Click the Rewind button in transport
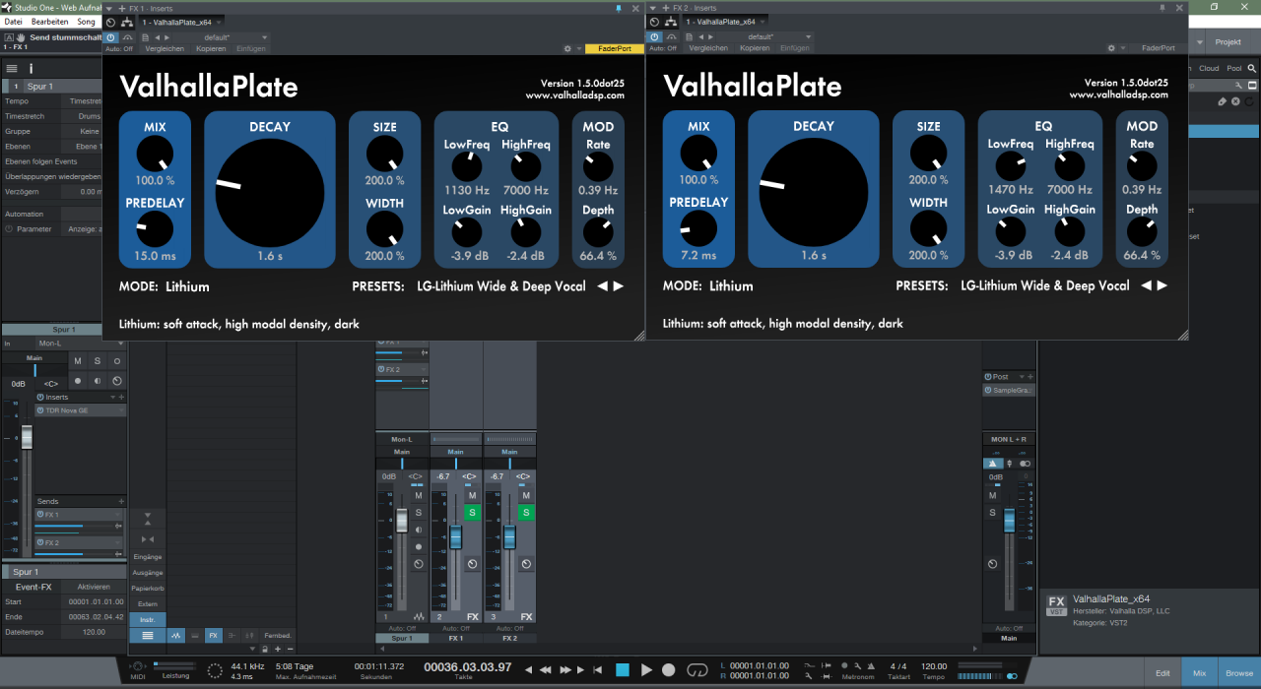 [546, 669]
